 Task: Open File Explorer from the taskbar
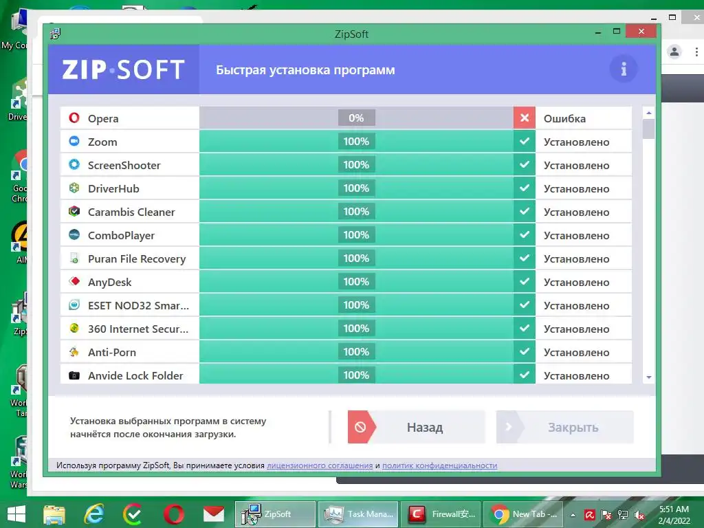54,514
